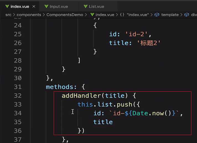Click Vue icon on List.vue tab

[x=85, y=6]
